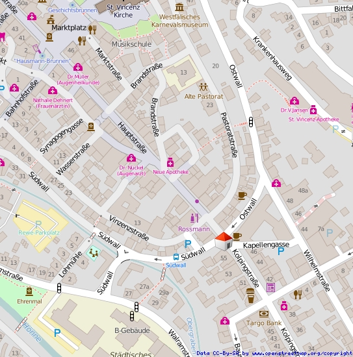Select the Dr. Nückel Augenarzt icon
353x357 pixels.
(131, 158)
